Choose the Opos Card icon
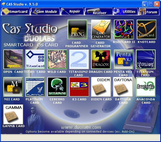This screenshot has width=161, height=142. click(13, 59)
